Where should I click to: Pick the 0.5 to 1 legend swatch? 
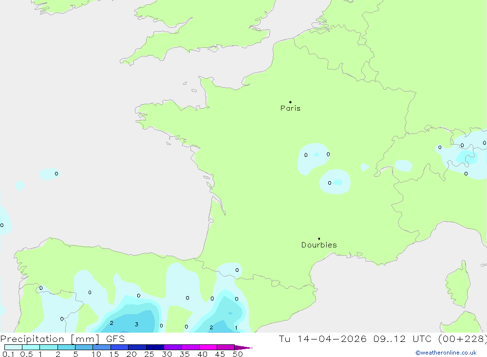pos(31,347)
